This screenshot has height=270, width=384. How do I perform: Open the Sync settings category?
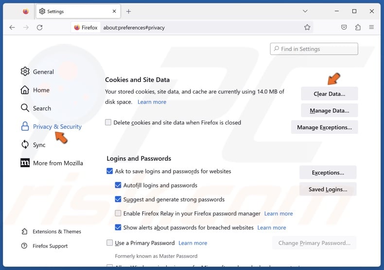click(33, 145)
